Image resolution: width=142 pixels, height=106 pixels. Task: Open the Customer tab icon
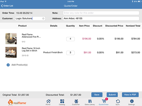coord(76,101)
